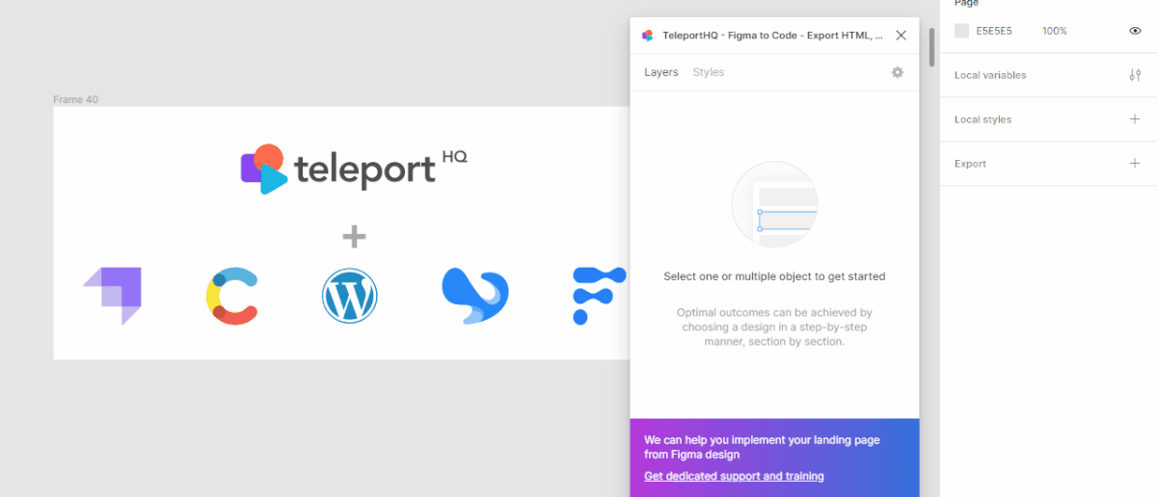This screenshot has height=497, width=1157.
Task: Select the purple Strapi logo
Action: click(112, 296)
